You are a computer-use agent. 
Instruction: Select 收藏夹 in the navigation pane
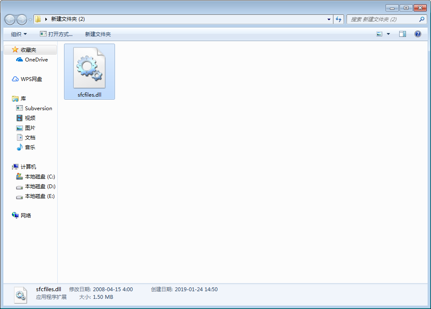tap(27, 50)
